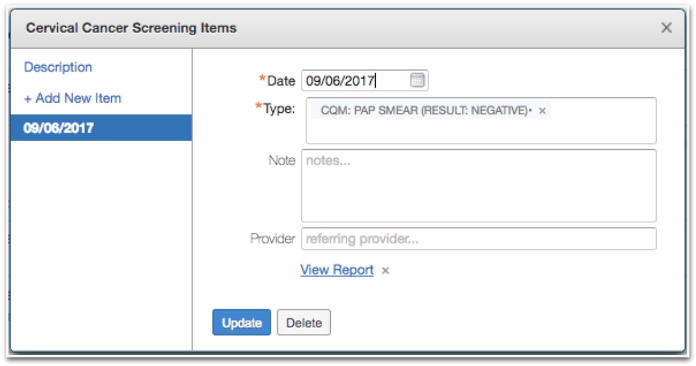Screen dimensions: 696x366
Task: Select the 09/06/2017 entry in sidebar
Action: click(x=101, y=128)
